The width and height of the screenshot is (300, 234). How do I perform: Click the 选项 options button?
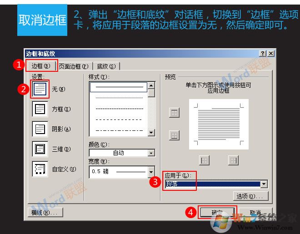pyautogui.click(x=251, y=196)
